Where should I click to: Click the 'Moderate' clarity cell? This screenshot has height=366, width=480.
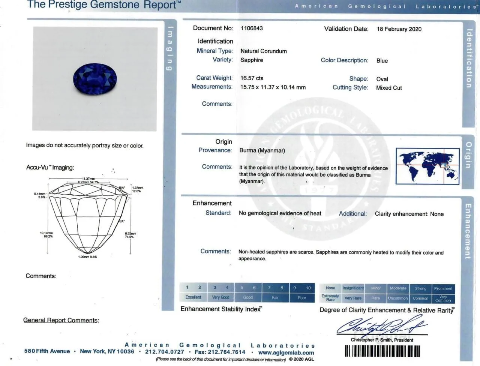398,288
